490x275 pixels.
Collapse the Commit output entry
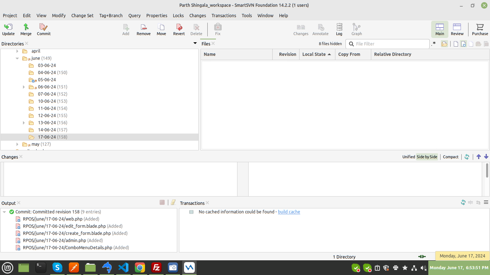point(4,212)
